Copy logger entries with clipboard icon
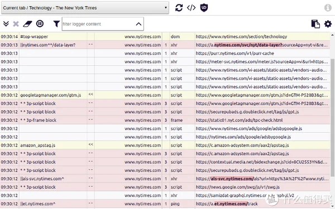 [315, 24]
